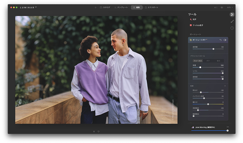This screenshot has width=243, height=143.
Task: Click the ツール panel heading
Action: pyautogui.click(x=192, y=14)
